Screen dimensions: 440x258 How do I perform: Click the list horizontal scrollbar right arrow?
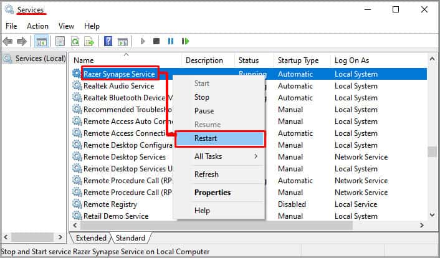click(x=421, y=225)
